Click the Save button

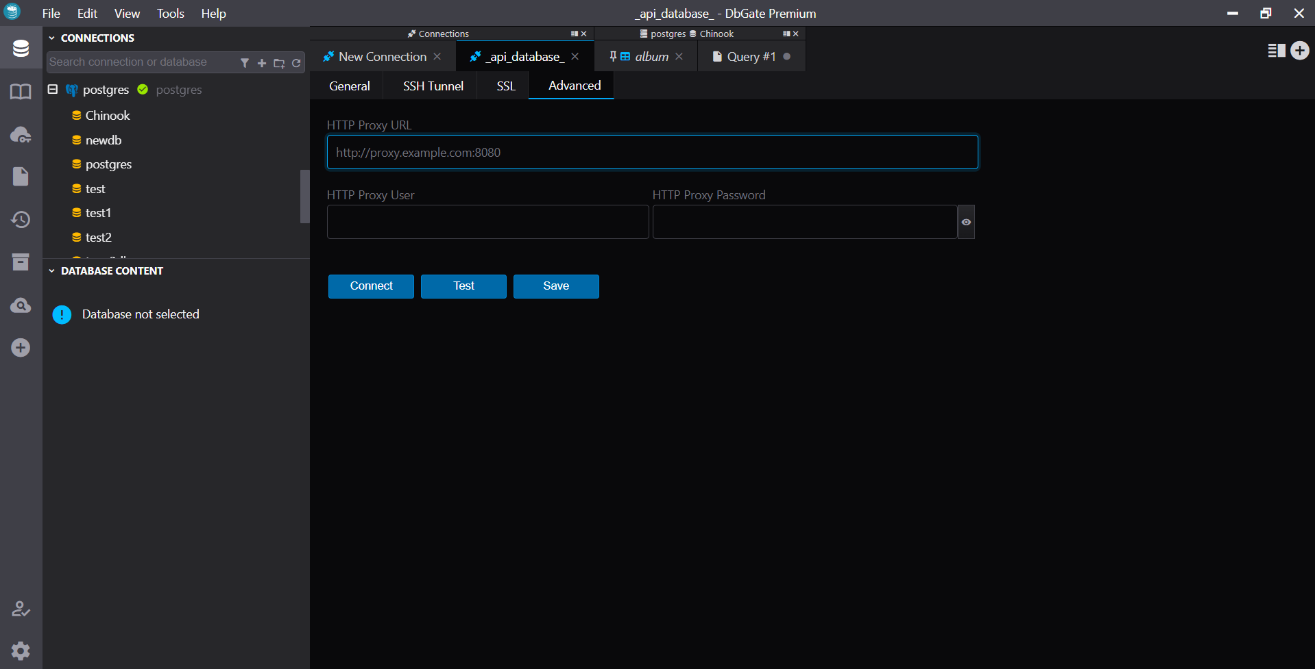coord(556,286)
